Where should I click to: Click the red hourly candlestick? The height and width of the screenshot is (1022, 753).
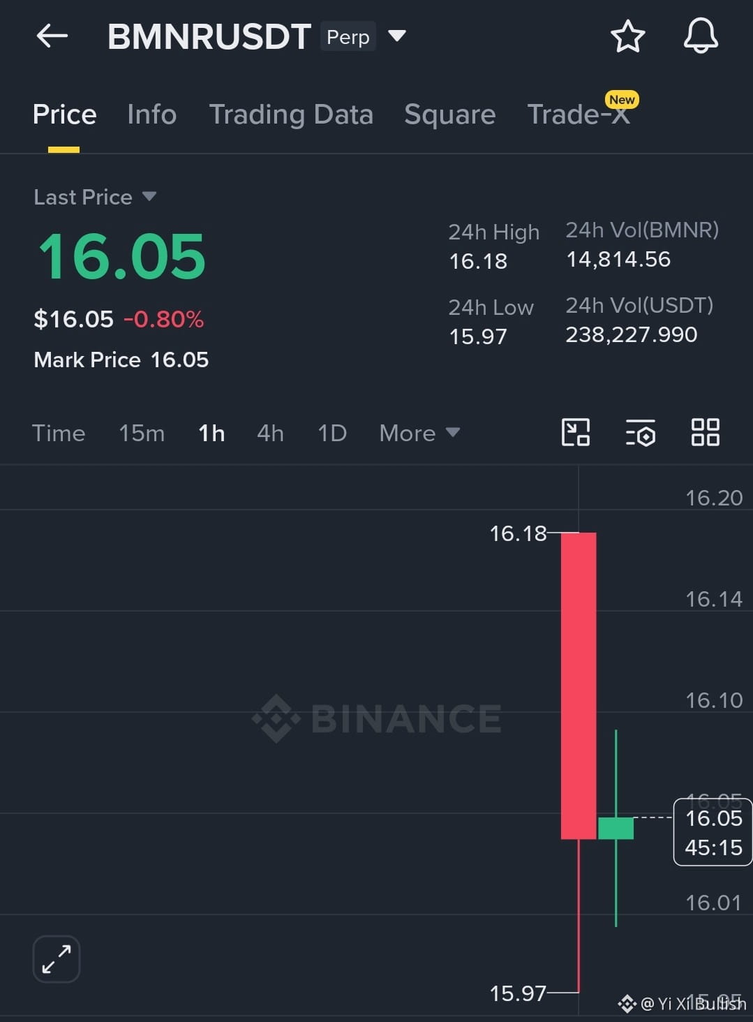(579, 686)
